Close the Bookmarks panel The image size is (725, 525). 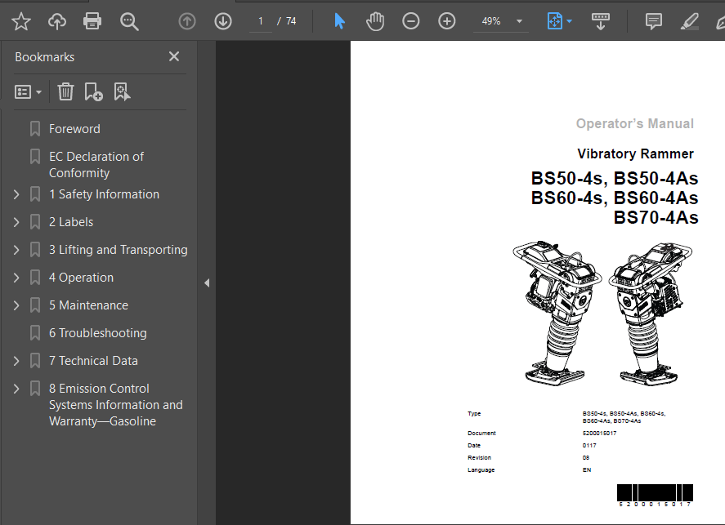(174, 56)
